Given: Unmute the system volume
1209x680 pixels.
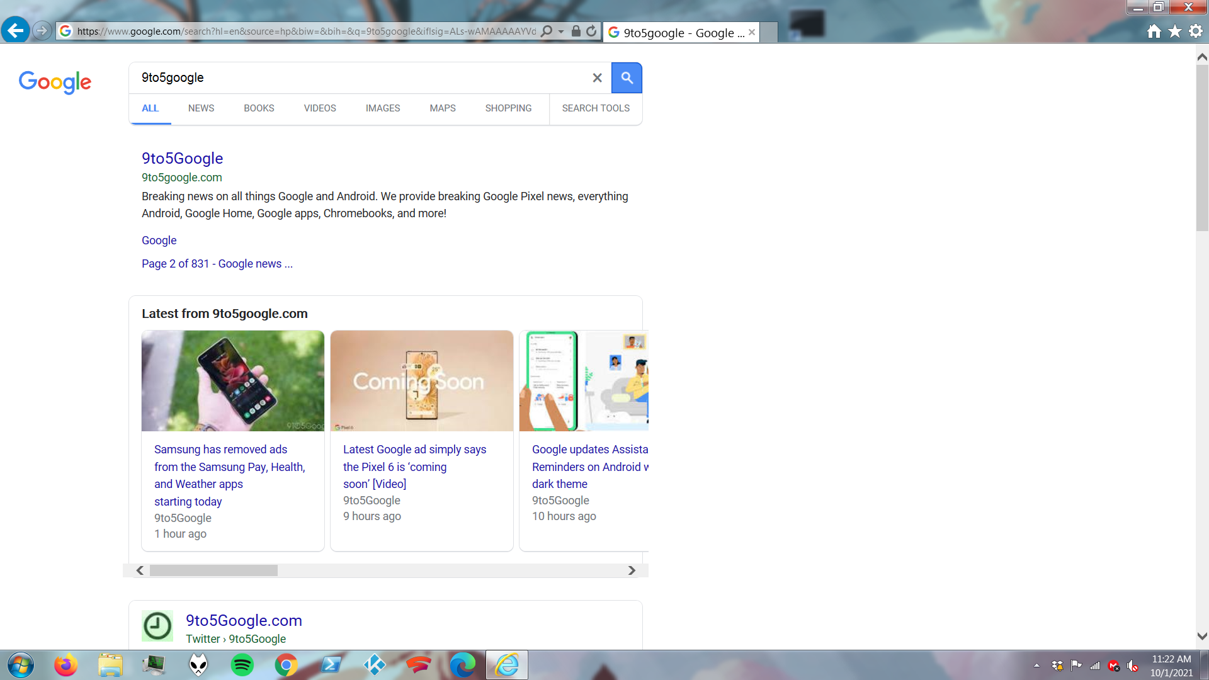Looking at the screenshot, I should pyautogui.click(x=1132, y=666).
